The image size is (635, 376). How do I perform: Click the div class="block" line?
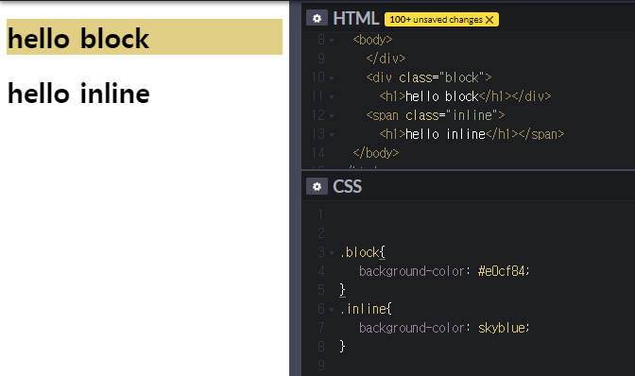428,77
